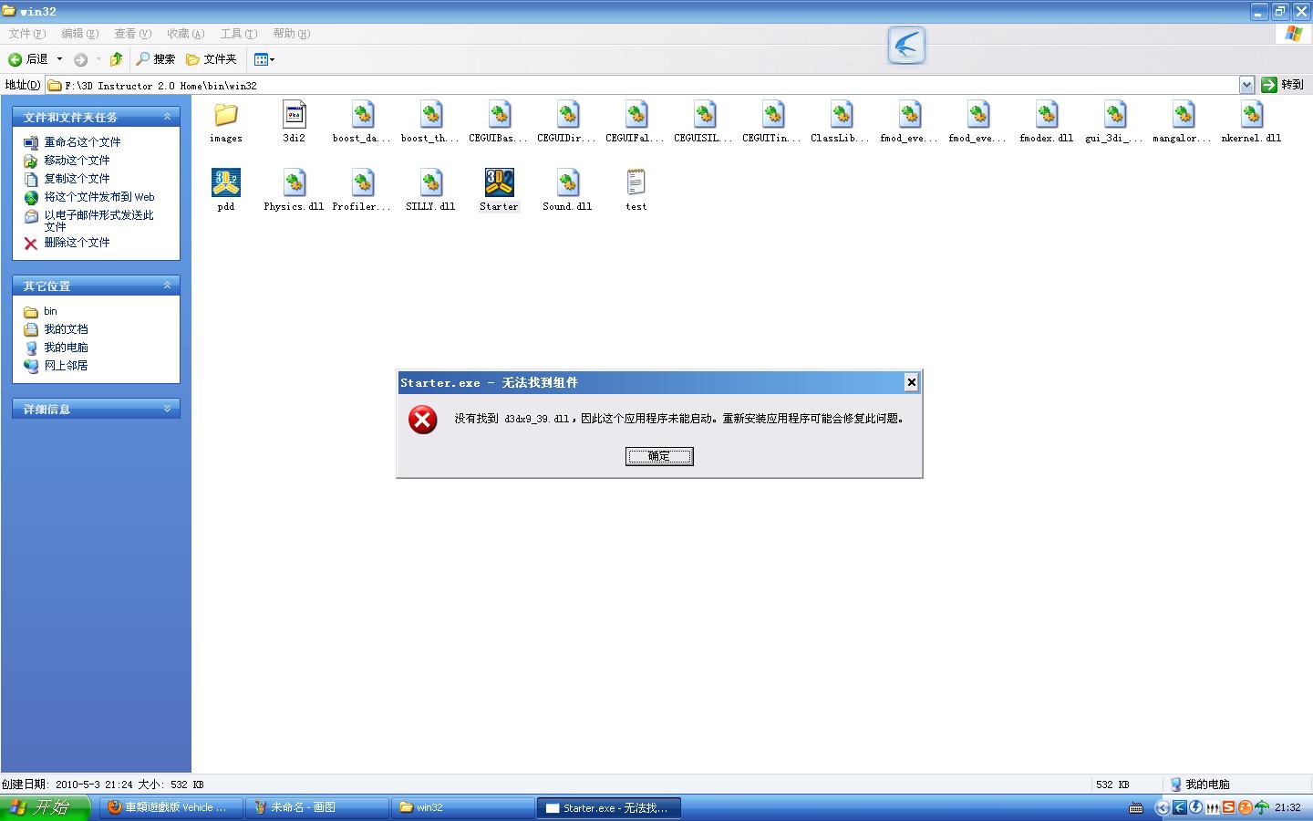Switch to 未命名 - 画图 taskbar window

[x=317, y=807]
